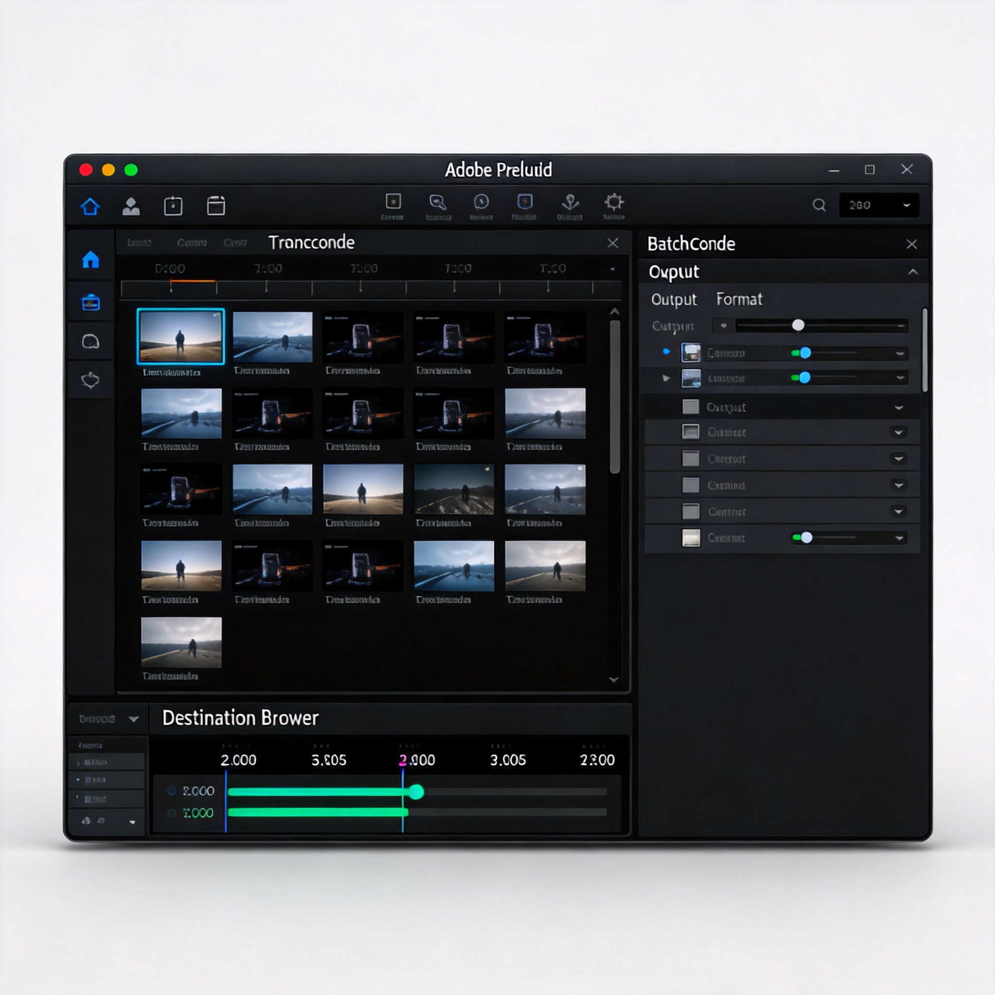Select the blue-outlined thumbnail in the grid

point(180,336)
